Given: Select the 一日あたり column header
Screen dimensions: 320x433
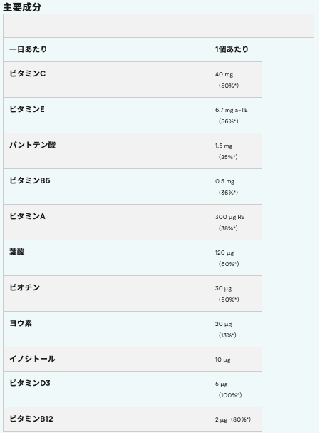Looking at the screenshot, I should pos(28,49).
